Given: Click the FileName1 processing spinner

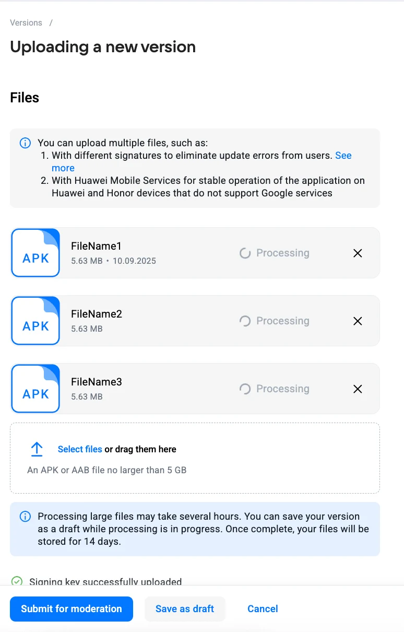Looking at the screenshot, I should coord(245,253).
